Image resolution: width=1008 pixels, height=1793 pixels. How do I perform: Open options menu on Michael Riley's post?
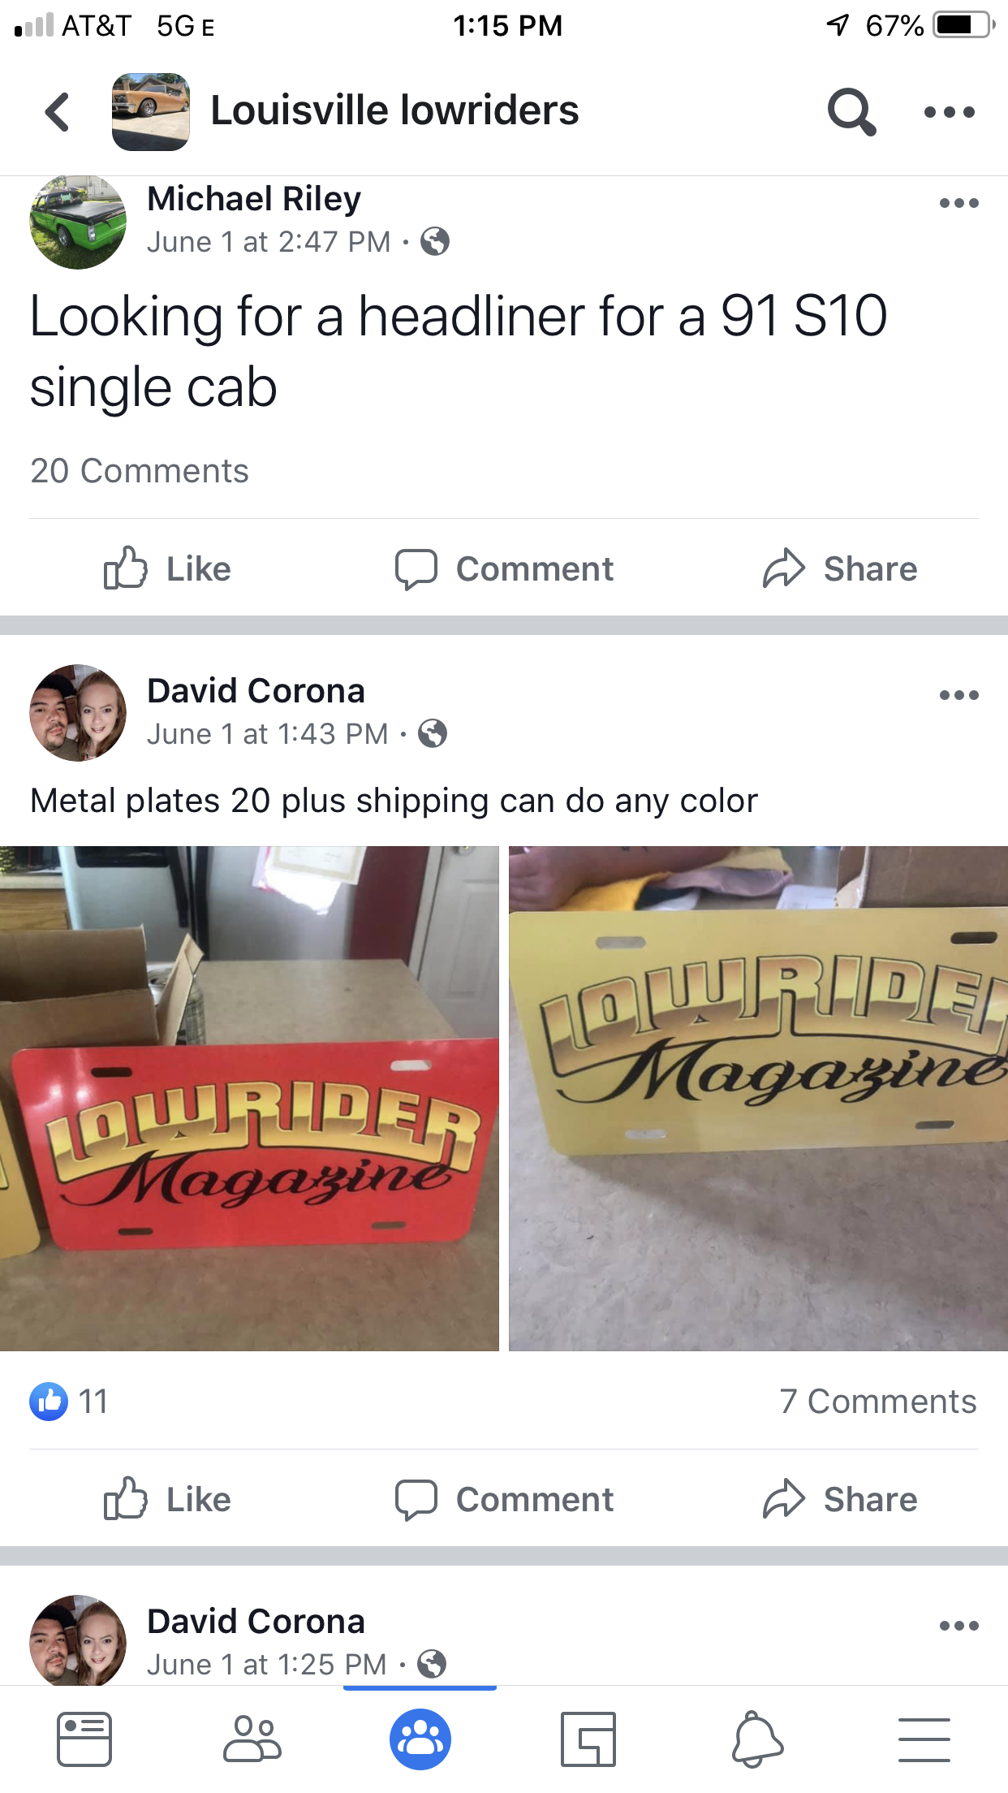(x=958, y=203)
